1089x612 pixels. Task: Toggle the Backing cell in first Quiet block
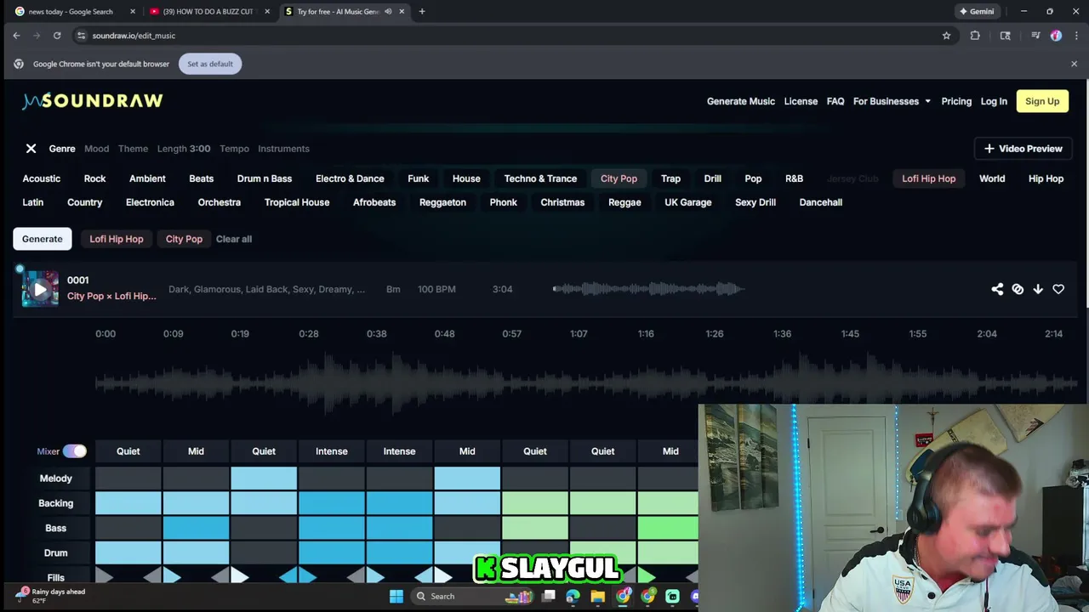click(128, 503)
